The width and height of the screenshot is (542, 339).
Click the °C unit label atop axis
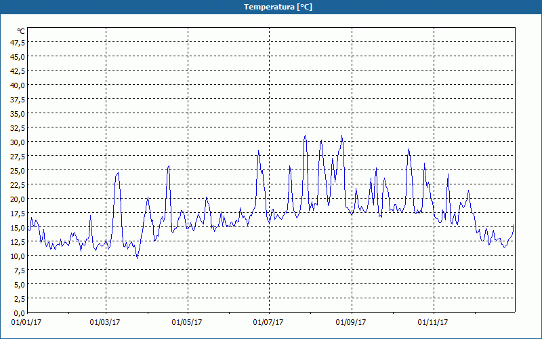pyautogui.click(x=21, y=31)
